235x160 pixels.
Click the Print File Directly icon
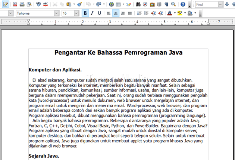[x=22, y=4]
